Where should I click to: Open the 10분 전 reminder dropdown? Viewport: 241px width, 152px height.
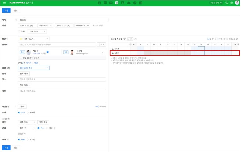pyautogui.click(x=27, y=128)
